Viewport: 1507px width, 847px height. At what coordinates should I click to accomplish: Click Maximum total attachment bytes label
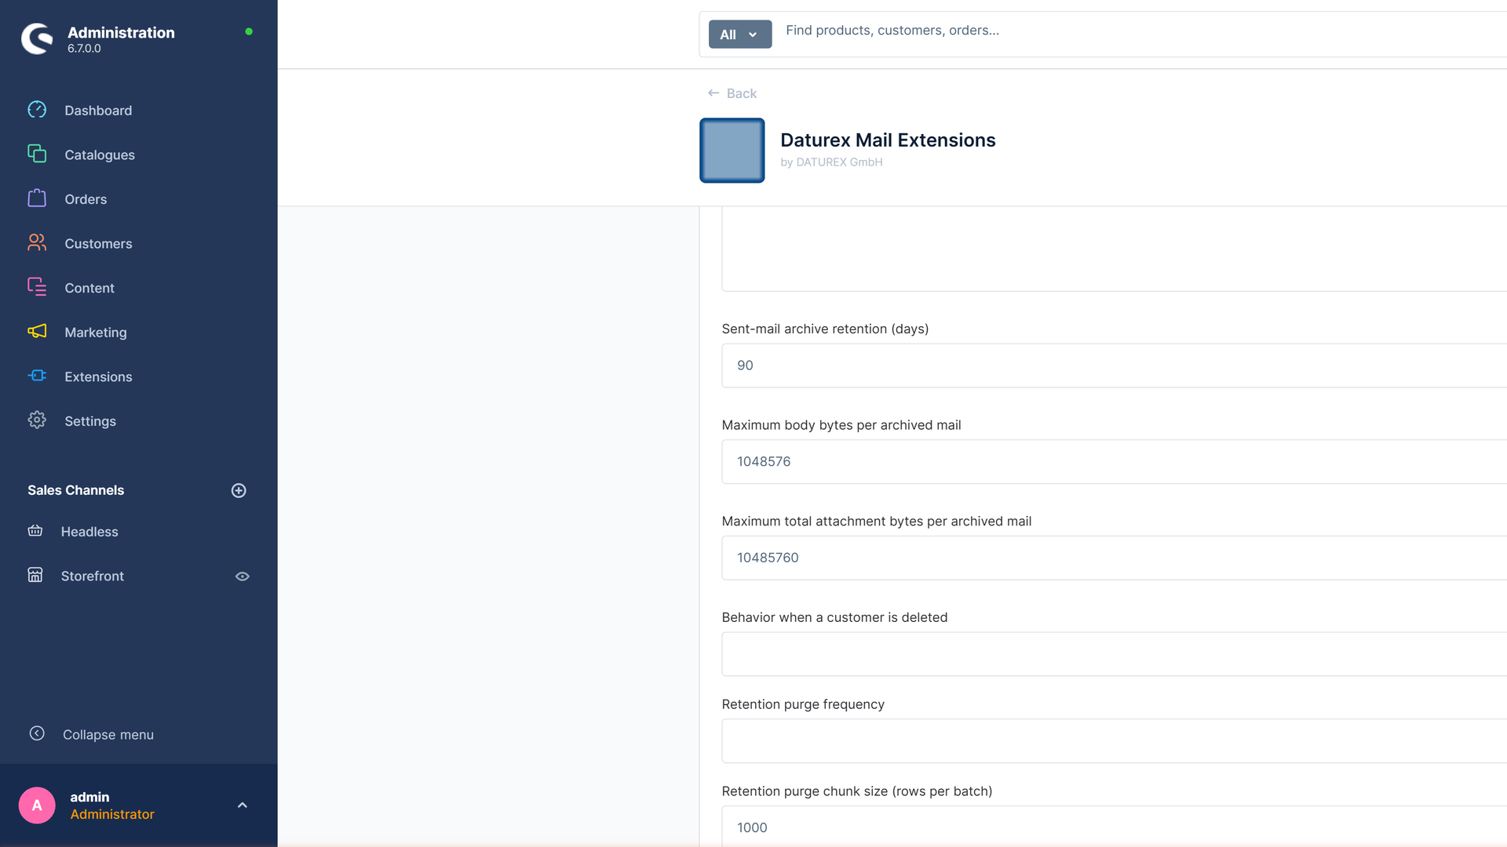(877, 522)
